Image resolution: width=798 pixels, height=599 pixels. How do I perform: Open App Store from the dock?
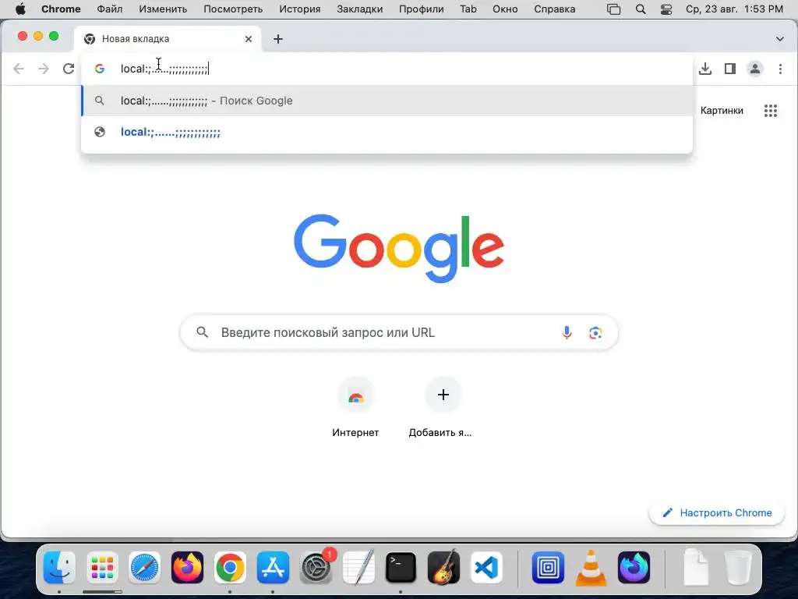273,568
